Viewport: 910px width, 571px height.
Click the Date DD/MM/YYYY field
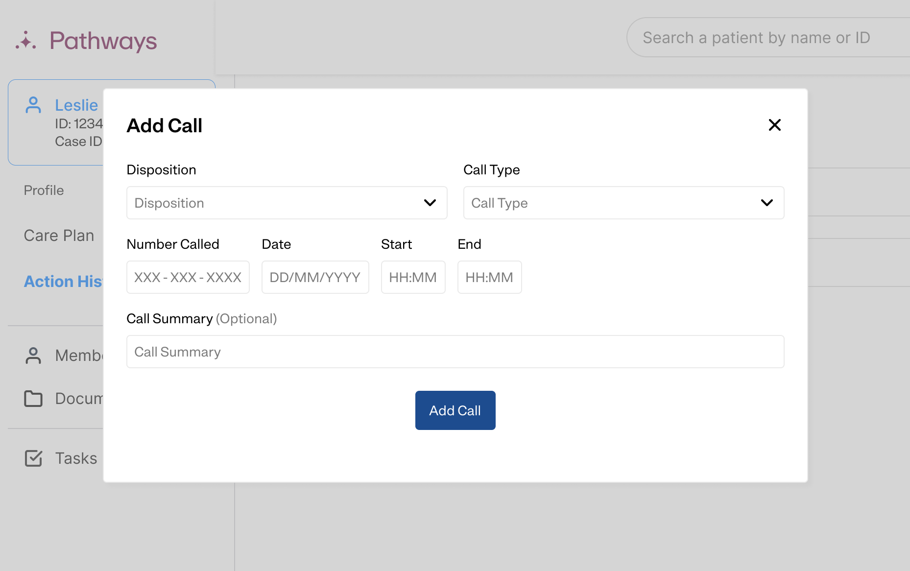pos(315,277)
